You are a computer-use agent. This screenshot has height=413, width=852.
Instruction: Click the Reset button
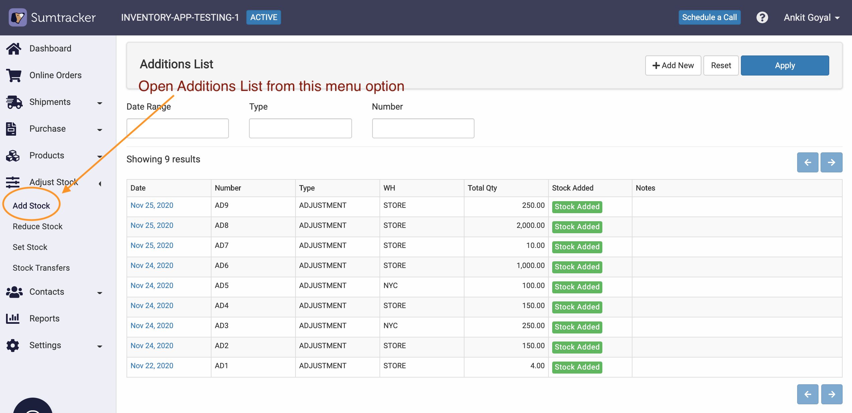pyautogui.click(x=721, y=65)
